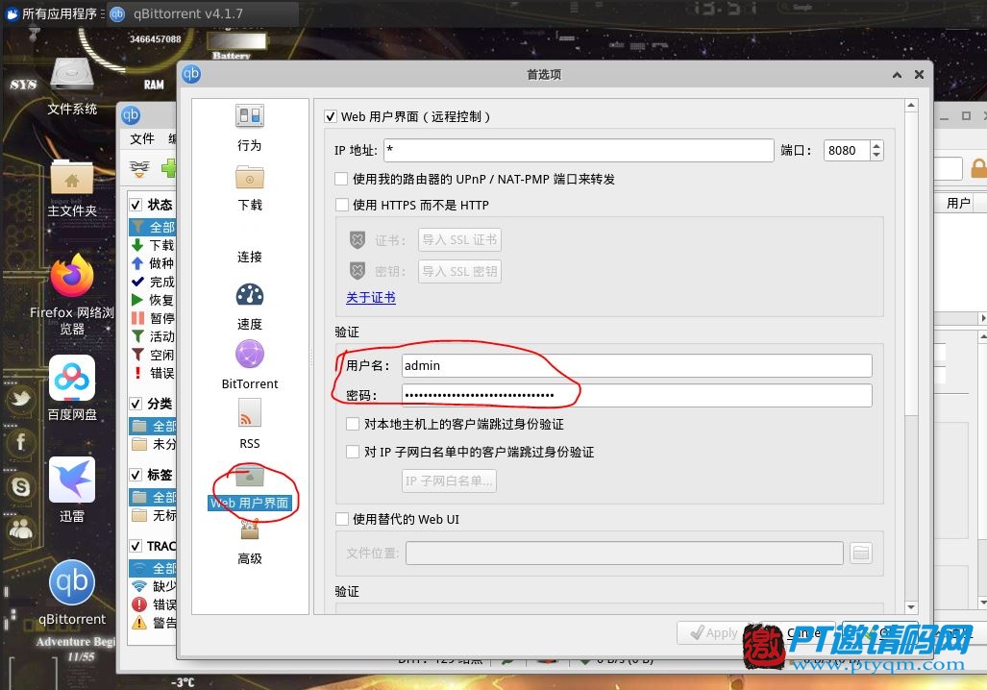Open the 迅雷 desktop icon
Image resolution: width=987 pixels, height=690 pixels.
72,490
